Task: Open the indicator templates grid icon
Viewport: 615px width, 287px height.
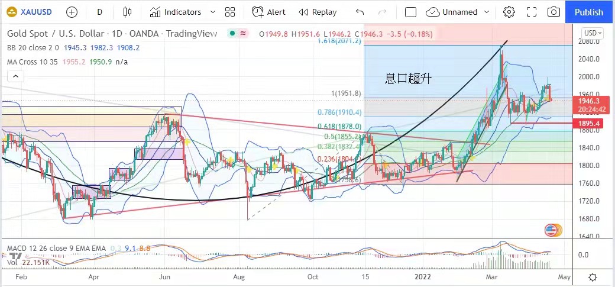Action: coord(230,12)
